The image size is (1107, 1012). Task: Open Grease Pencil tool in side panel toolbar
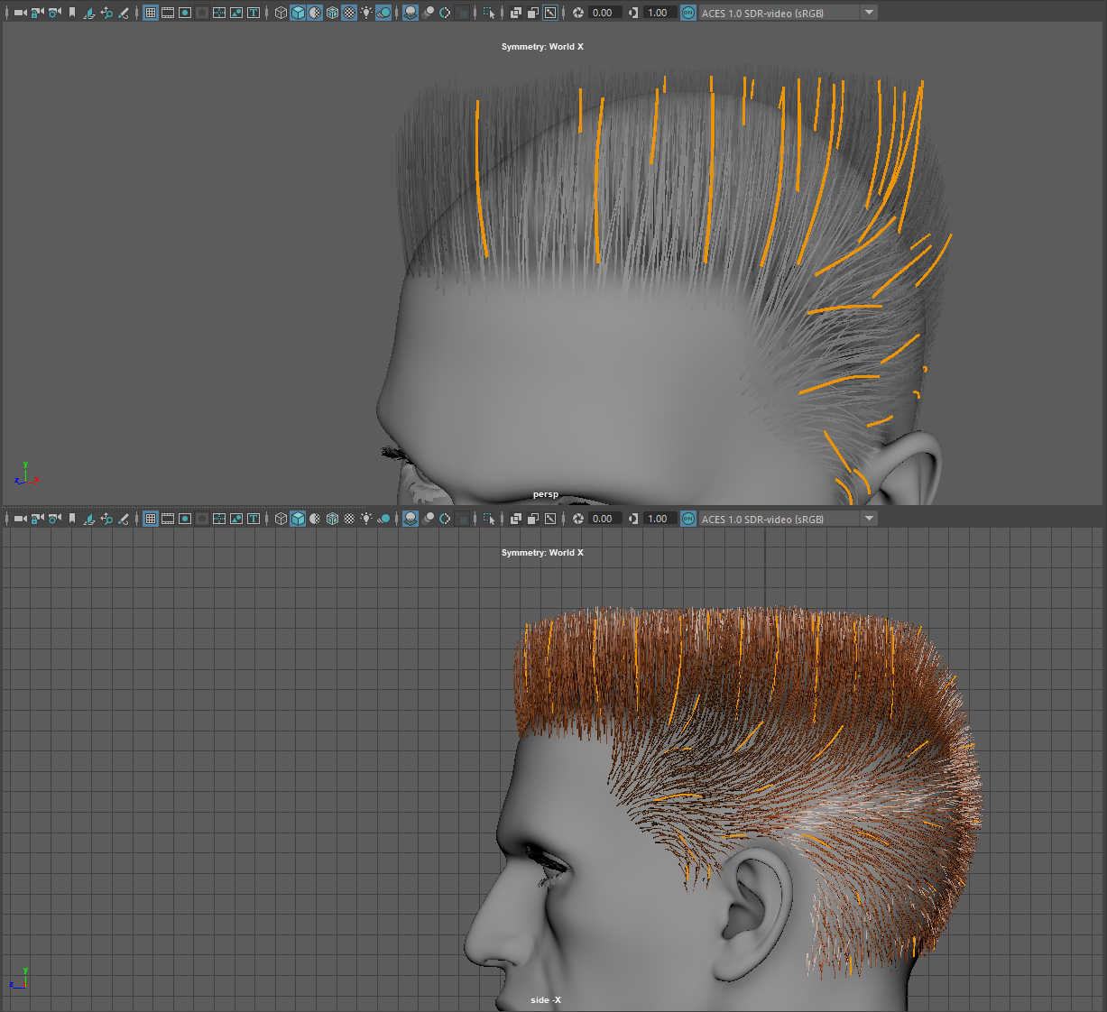click(124, 519)
